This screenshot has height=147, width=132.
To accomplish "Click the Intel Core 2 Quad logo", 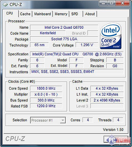I will coord(111,36).
